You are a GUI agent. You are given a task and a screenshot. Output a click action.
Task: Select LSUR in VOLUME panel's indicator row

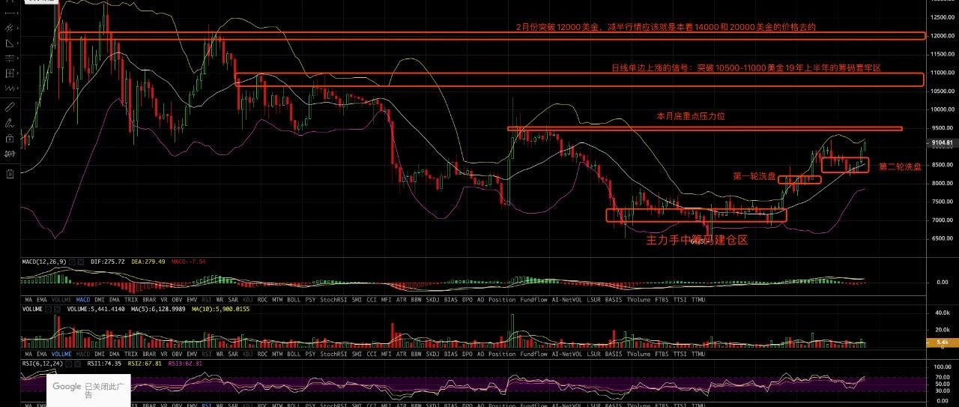click(593, 353)
